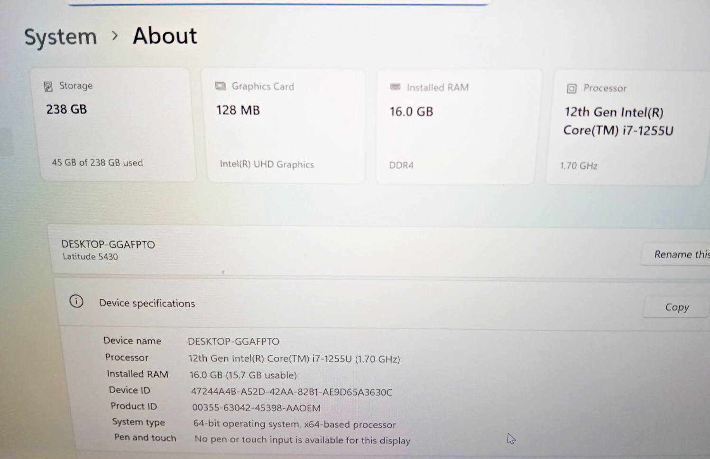Select Product ID value 00355-63042-45398-AAOEM
710x459 pixels.
[256, 408]
